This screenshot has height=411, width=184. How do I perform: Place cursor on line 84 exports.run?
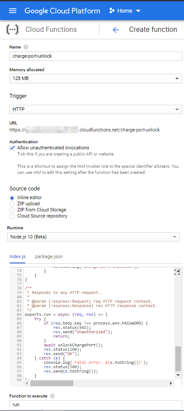(66, 314)
